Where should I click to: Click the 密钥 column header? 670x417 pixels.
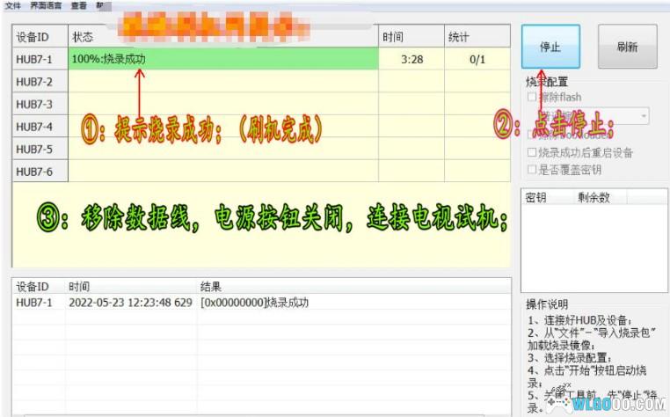point(547,197)
